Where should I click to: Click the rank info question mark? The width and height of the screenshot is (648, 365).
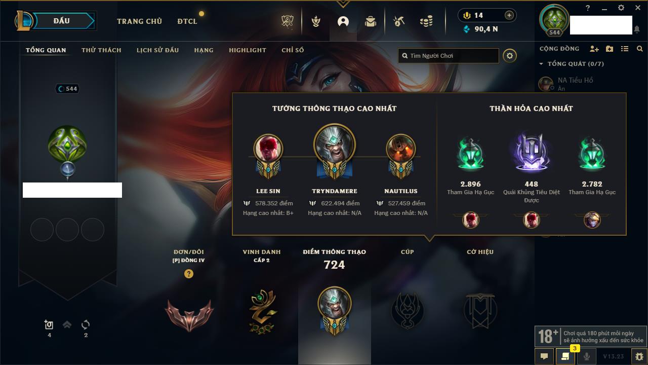click(189, 274)
